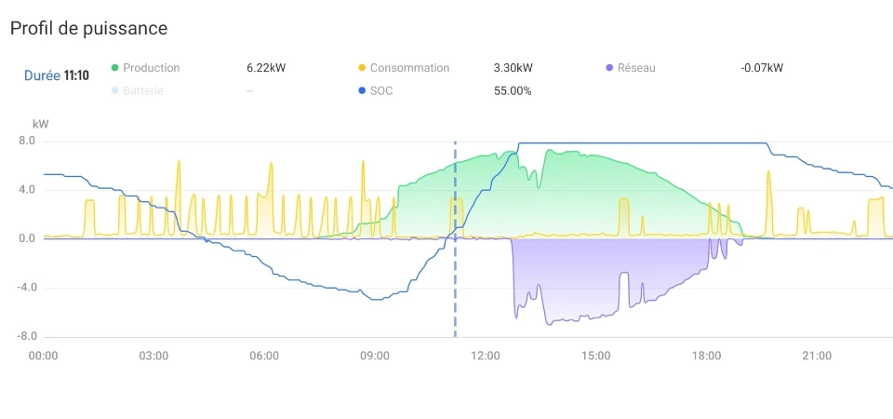Click the Production legend label
893x419 pixels.
tap(151, 68)
